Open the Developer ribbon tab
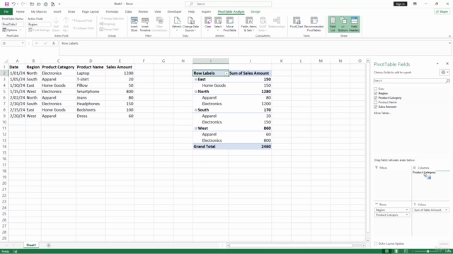 175,11
